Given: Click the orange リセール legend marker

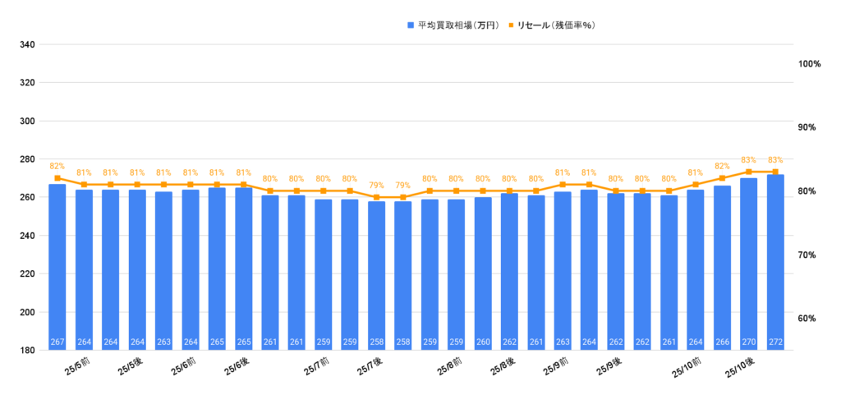Looking at the screenshot, I should click(x=511, y=25).
